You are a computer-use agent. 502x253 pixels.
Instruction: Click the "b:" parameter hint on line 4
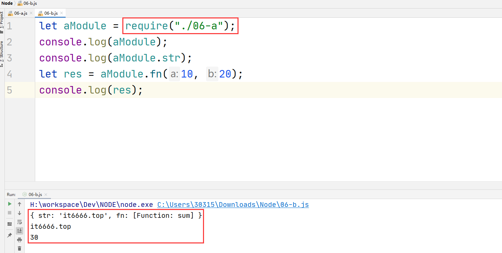point(212,74)
